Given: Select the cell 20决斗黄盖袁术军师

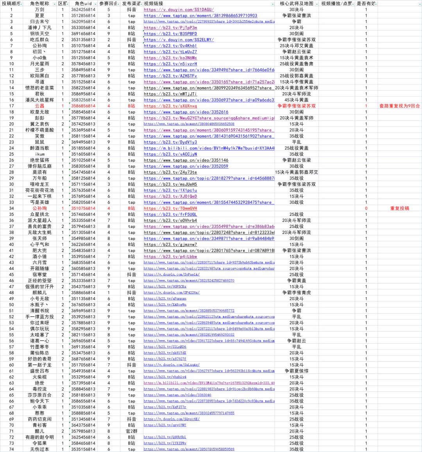Looking at the screenshot, I should (x=297, y=88).
